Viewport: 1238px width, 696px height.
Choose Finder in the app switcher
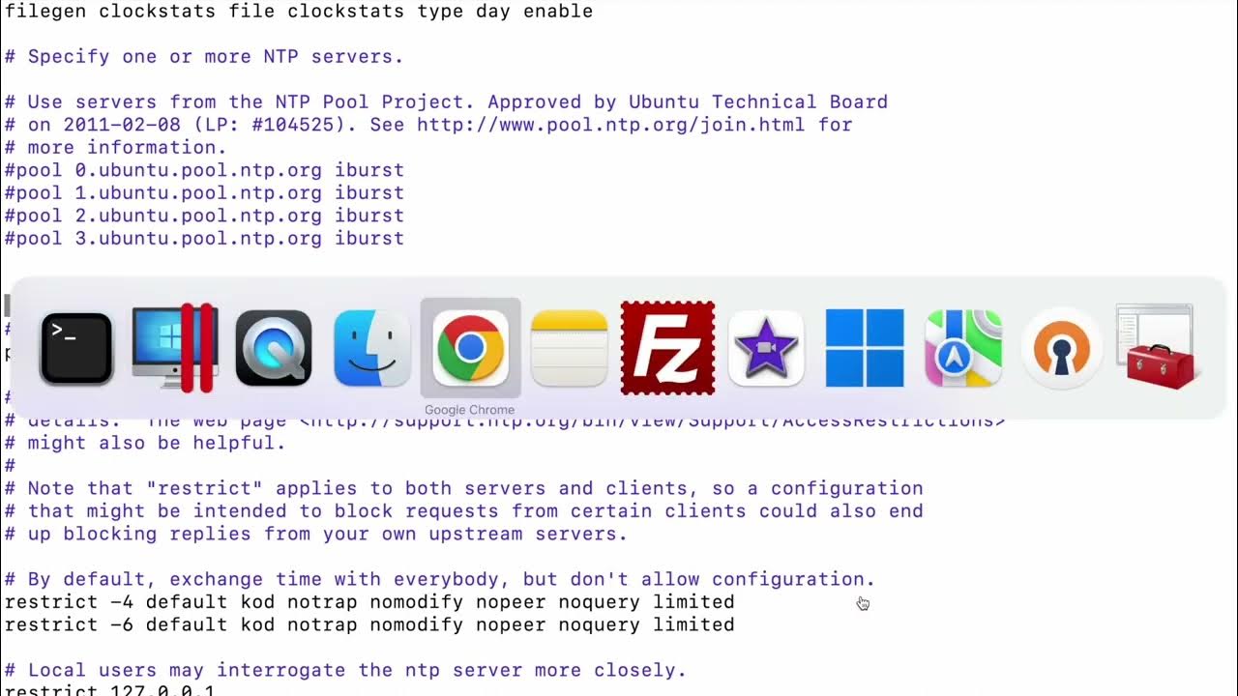pyautogui.click(x=372, y=349)
